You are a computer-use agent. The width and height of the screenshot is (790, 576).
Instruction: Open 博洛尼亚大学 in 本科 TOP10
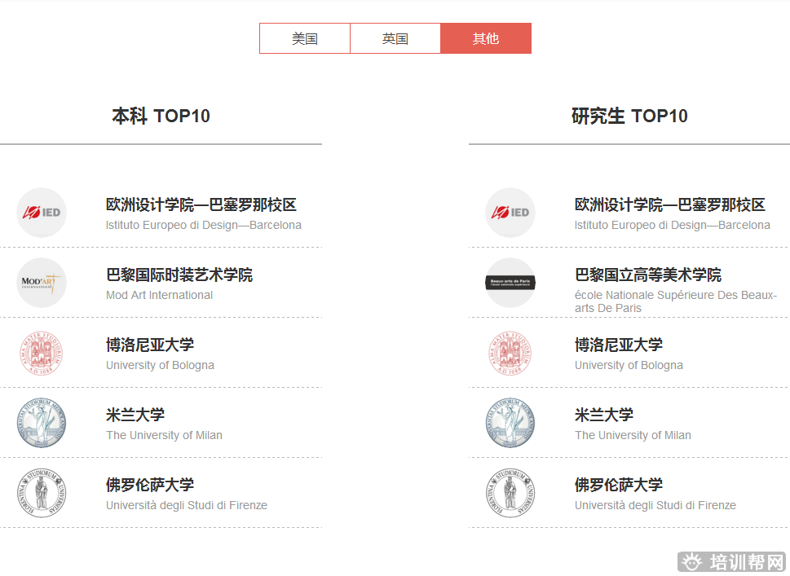click(x=150, y=345)
